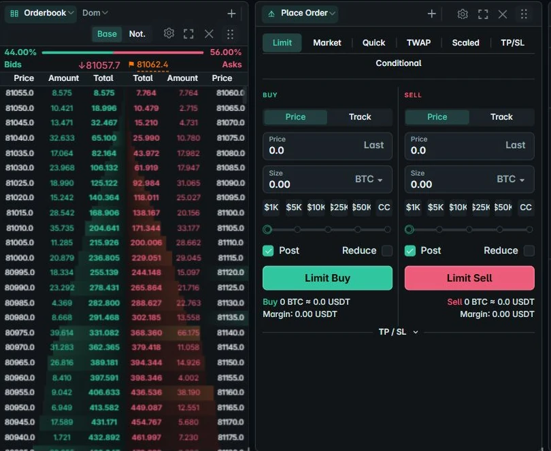Click Last price button on Sell side
Viewport: 551px width, 451px height.
(515, 145)
